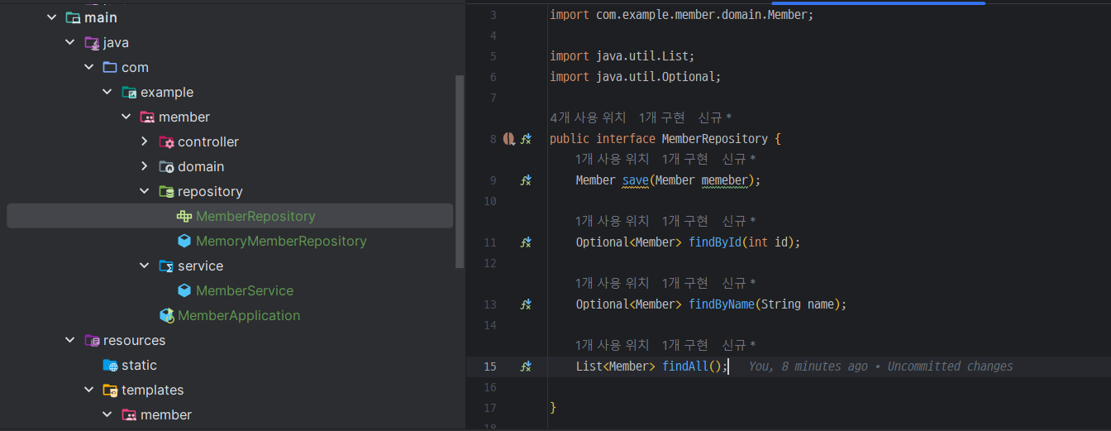Select the controller label in the tree

[x=208, y=141]
